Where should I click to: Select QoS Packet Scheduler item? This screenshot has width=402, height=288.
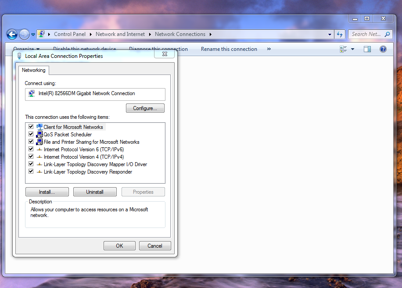pos(68,135)
